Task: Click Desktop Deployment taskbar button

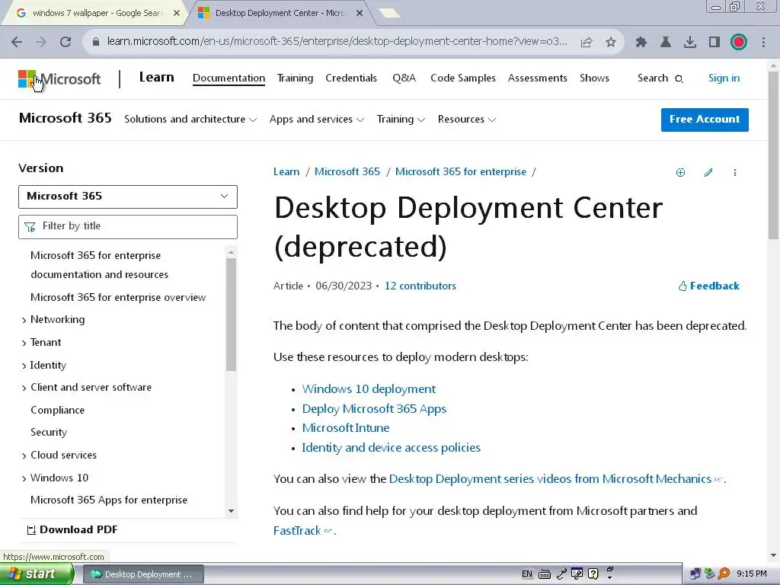Action: pos(143,574)
